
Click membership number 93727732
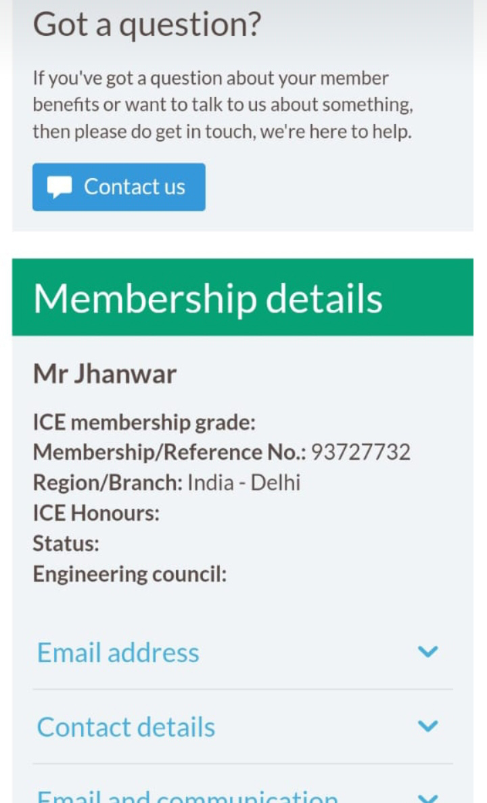pyautogui.click(x=361, y=452)
